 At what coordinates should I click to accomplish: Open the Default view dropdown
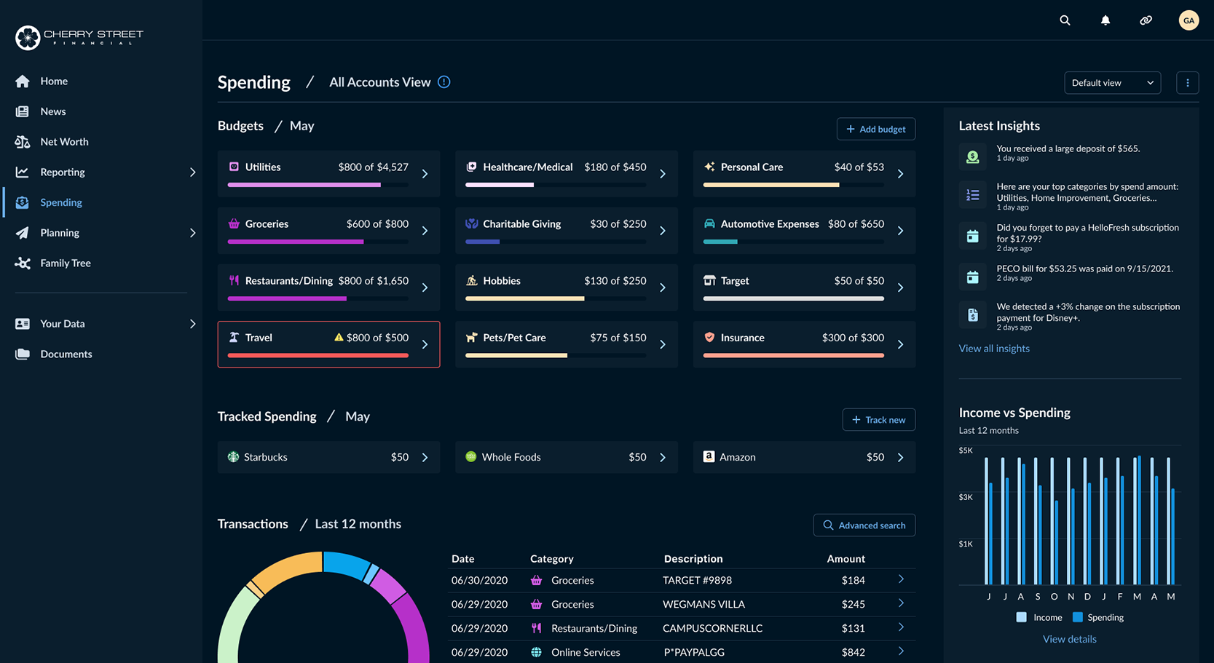1112,83
